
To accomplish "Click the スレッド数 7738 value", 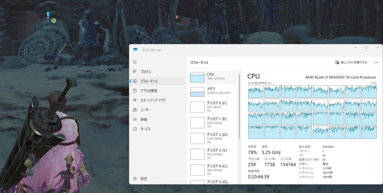I will tap(269, 165).
